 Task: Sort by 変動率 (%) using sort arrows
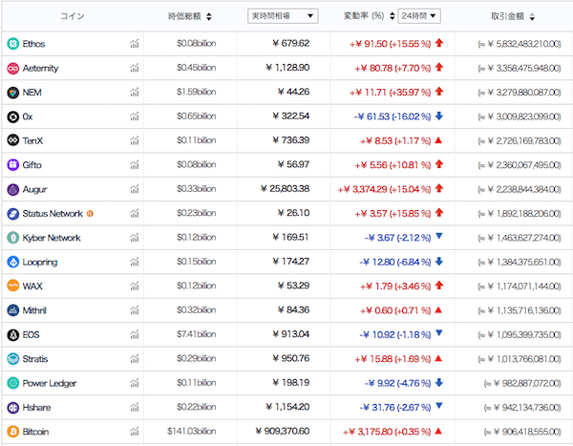393,16
